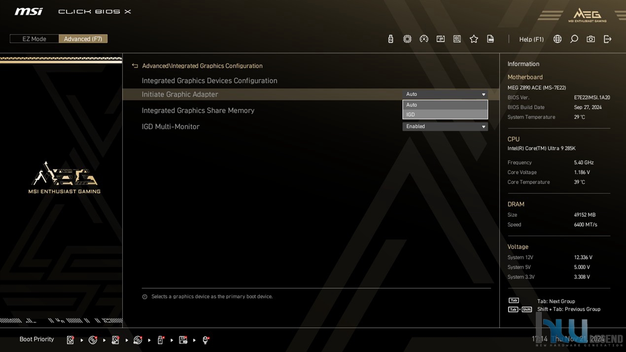The width and height of the screenshot is (626, 352).
Task: Click the Core Temperature value 39 °C
Action: (580, 182)
